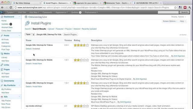Open Library under Media
Image resolution: width=193 pixels, height=109 pixels.
tap(4, 58)
